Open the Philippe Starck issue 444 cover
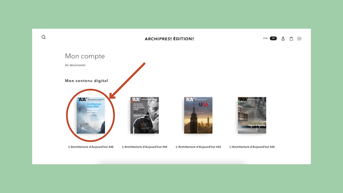The height and width of the screenshot is (193, 343). (144, 115)
